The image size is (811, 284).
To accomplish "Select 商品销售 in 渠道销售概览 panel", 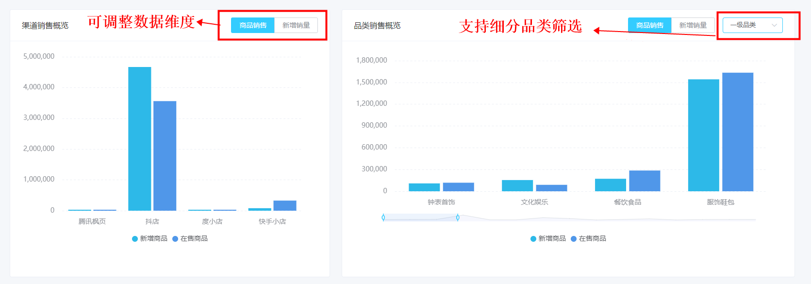I will 253,25.
